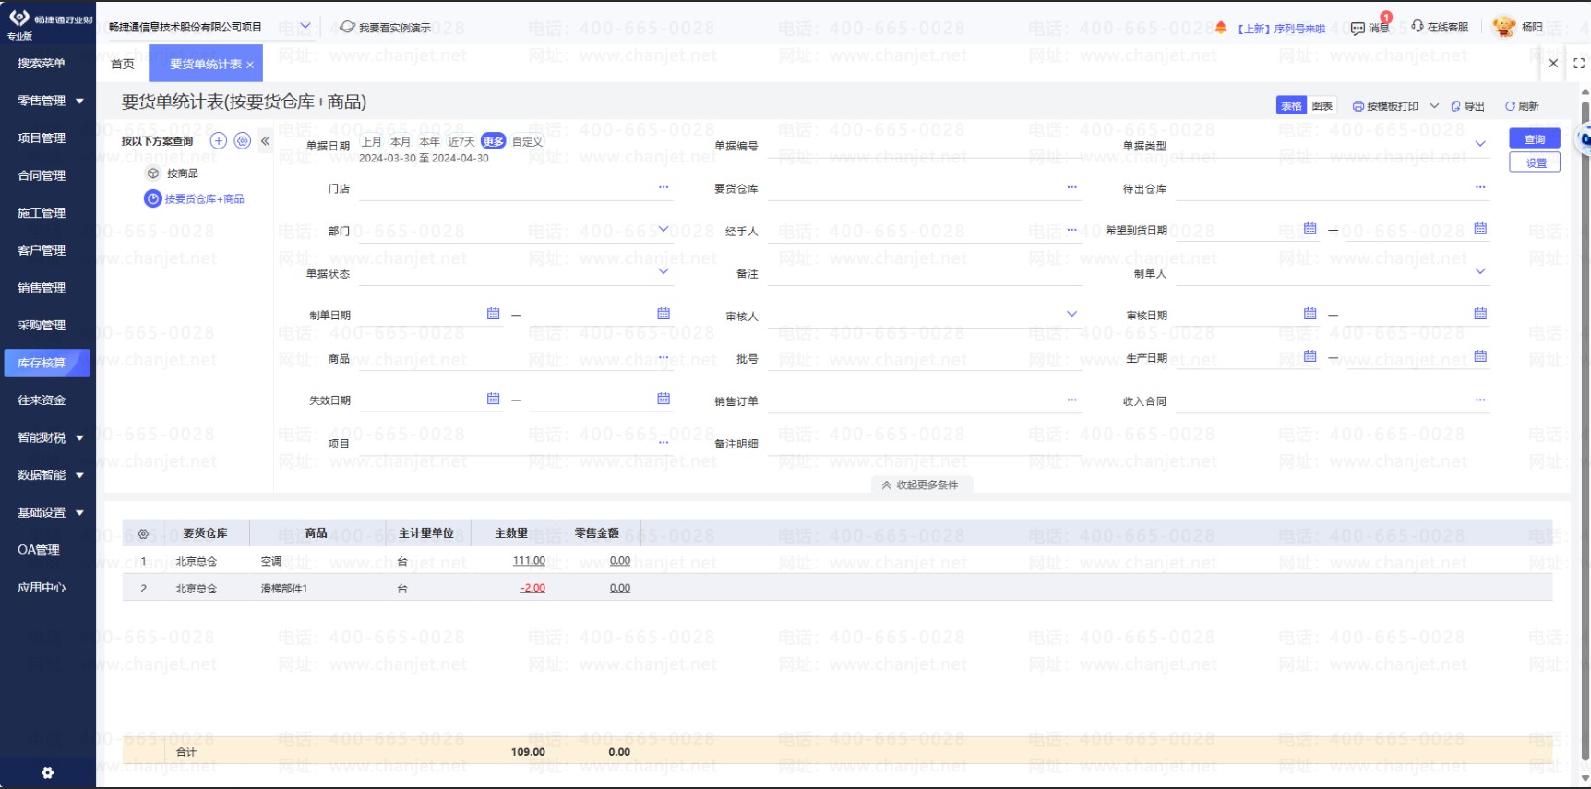Open the 单据状态 dropdown
Viewport: 1591px width, 789px height.
pyautogui.click(x=664, y=271)
